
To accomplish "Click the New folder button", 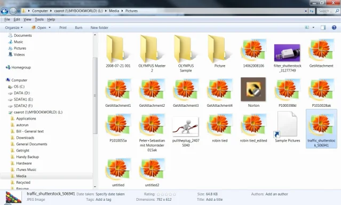I will pos(99,28).
